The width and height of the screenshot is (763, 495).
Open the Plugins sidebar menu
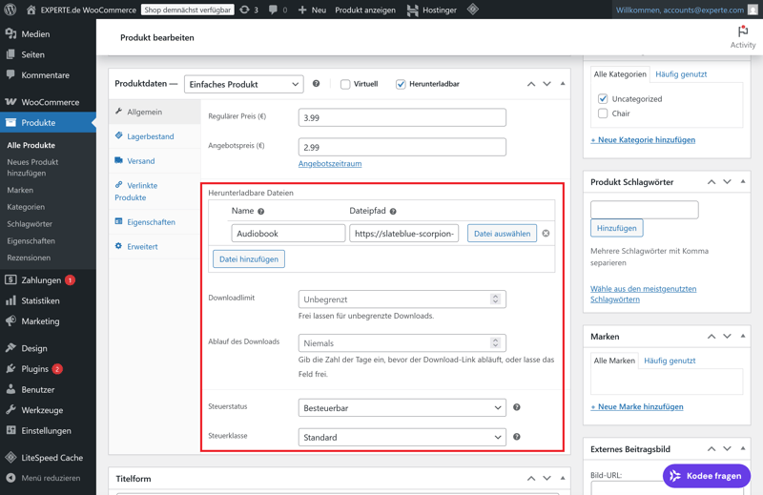34,368
